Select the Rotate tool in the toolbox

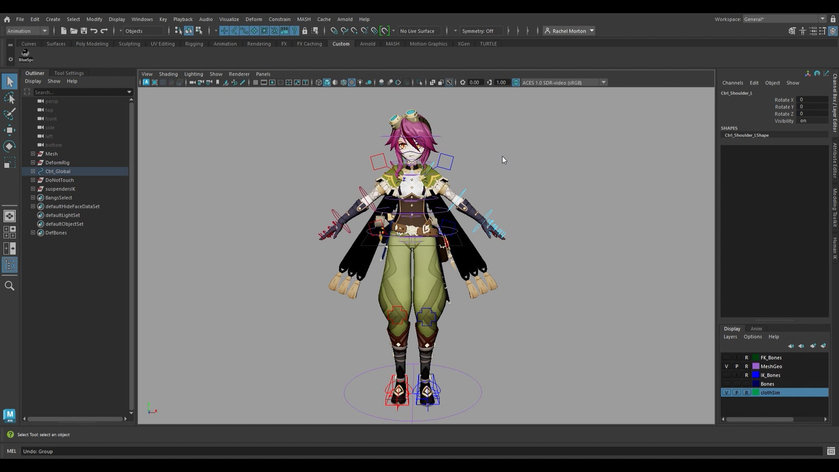point(10,146)
